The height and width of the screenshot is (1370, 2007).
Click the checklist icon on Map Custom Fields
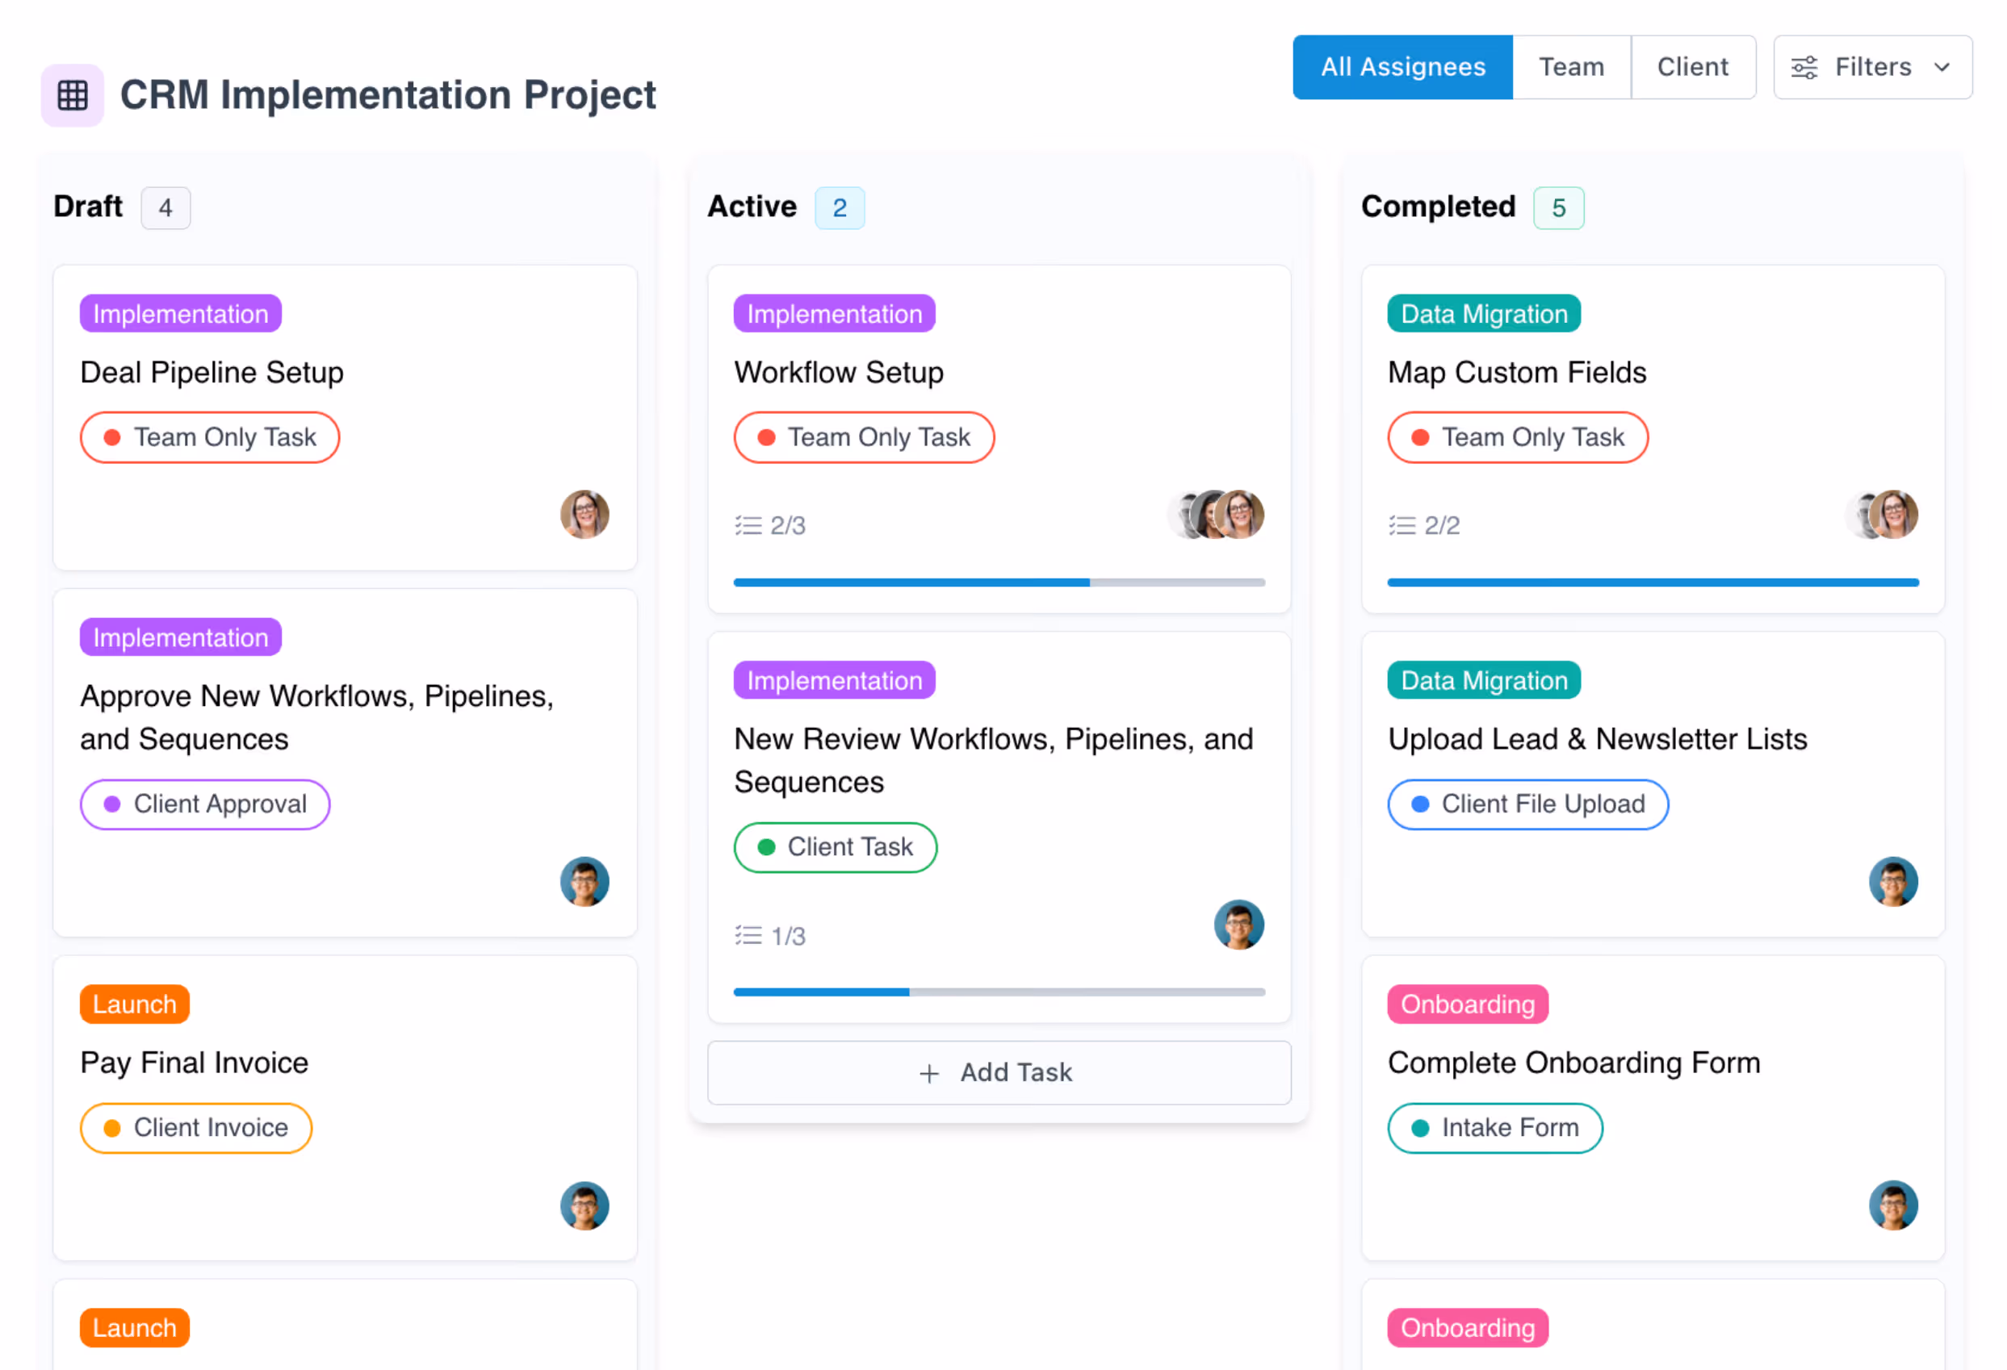point(1402,525)
